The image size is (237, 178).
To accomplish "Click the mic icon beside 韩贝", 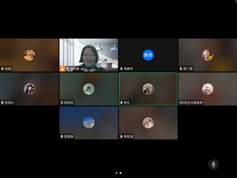I will pyautogui.click(x=122, y=103).
